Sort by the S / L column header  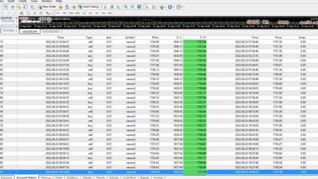[171, 37]
